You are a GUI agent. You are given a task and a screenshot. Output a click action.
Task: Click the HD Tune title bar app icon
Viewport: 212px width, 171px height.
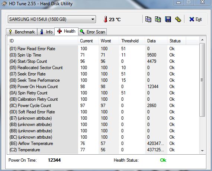point(4,4)
